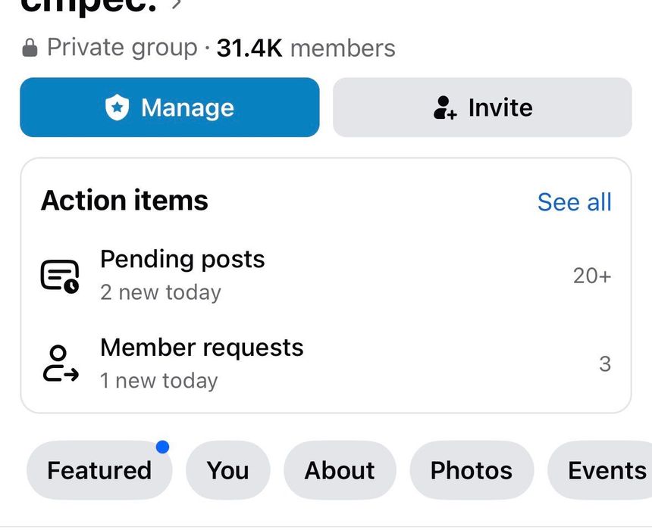Viewport: 652px width, 530px height.
Task: Switch to the You tab
Action: click(x=228, y=470)
